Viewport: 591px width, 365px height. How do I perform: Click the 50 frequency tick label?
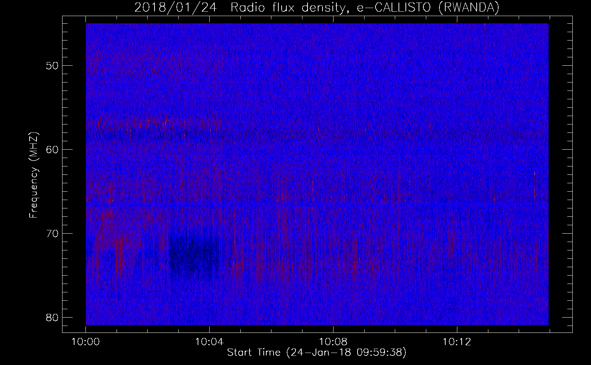[x=53, y=66]
